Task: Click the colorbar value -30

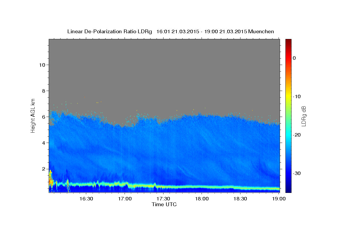Action: [297, 173]
